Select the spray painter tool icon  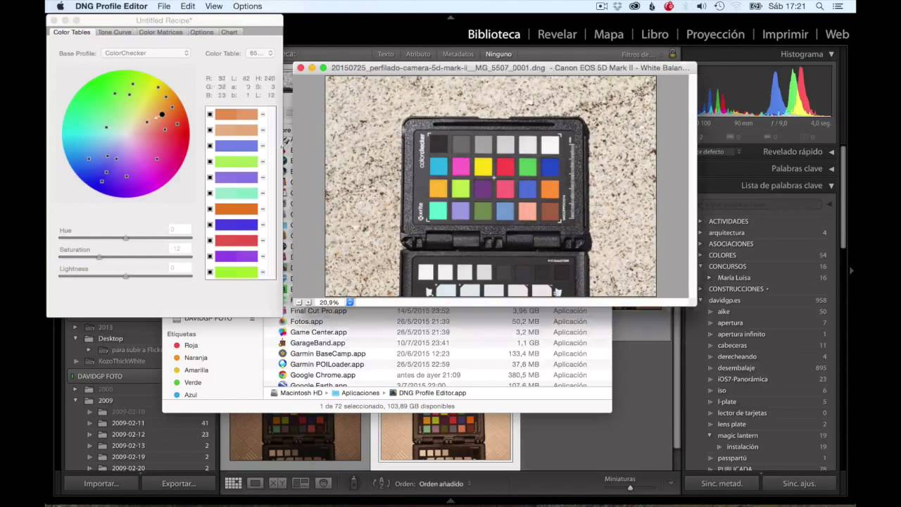(x=354, y=483)
